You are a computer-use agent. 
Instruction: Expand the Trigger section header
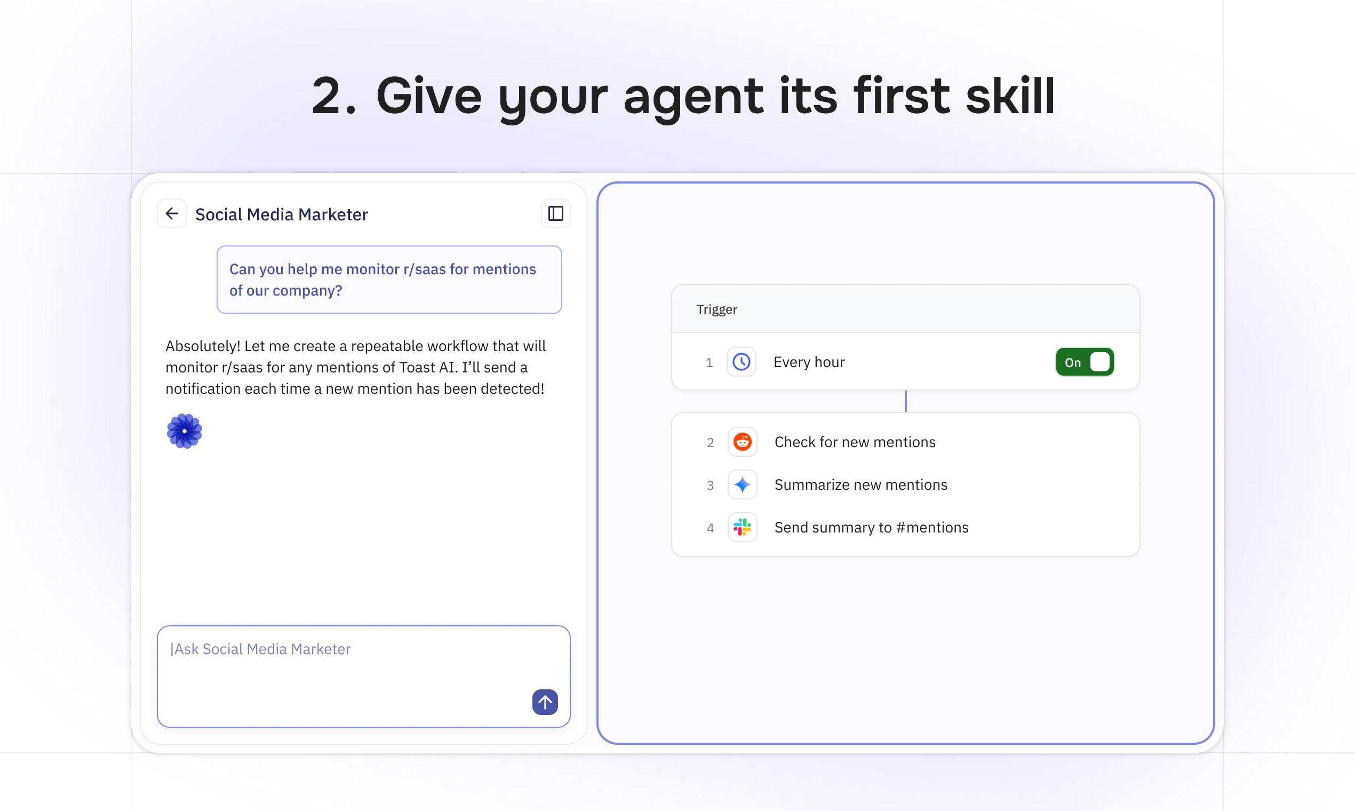(x=717, y=309)
